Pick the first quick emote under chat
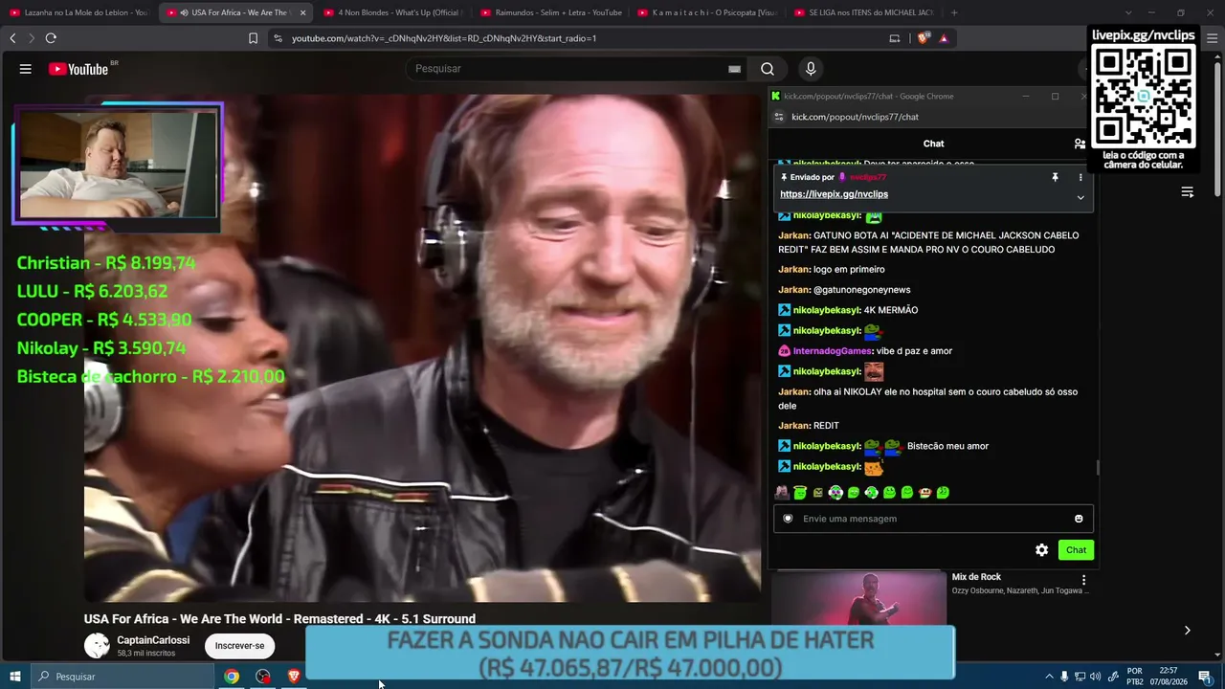This screenshot has width=1225, height=689. tap(782, 493)
